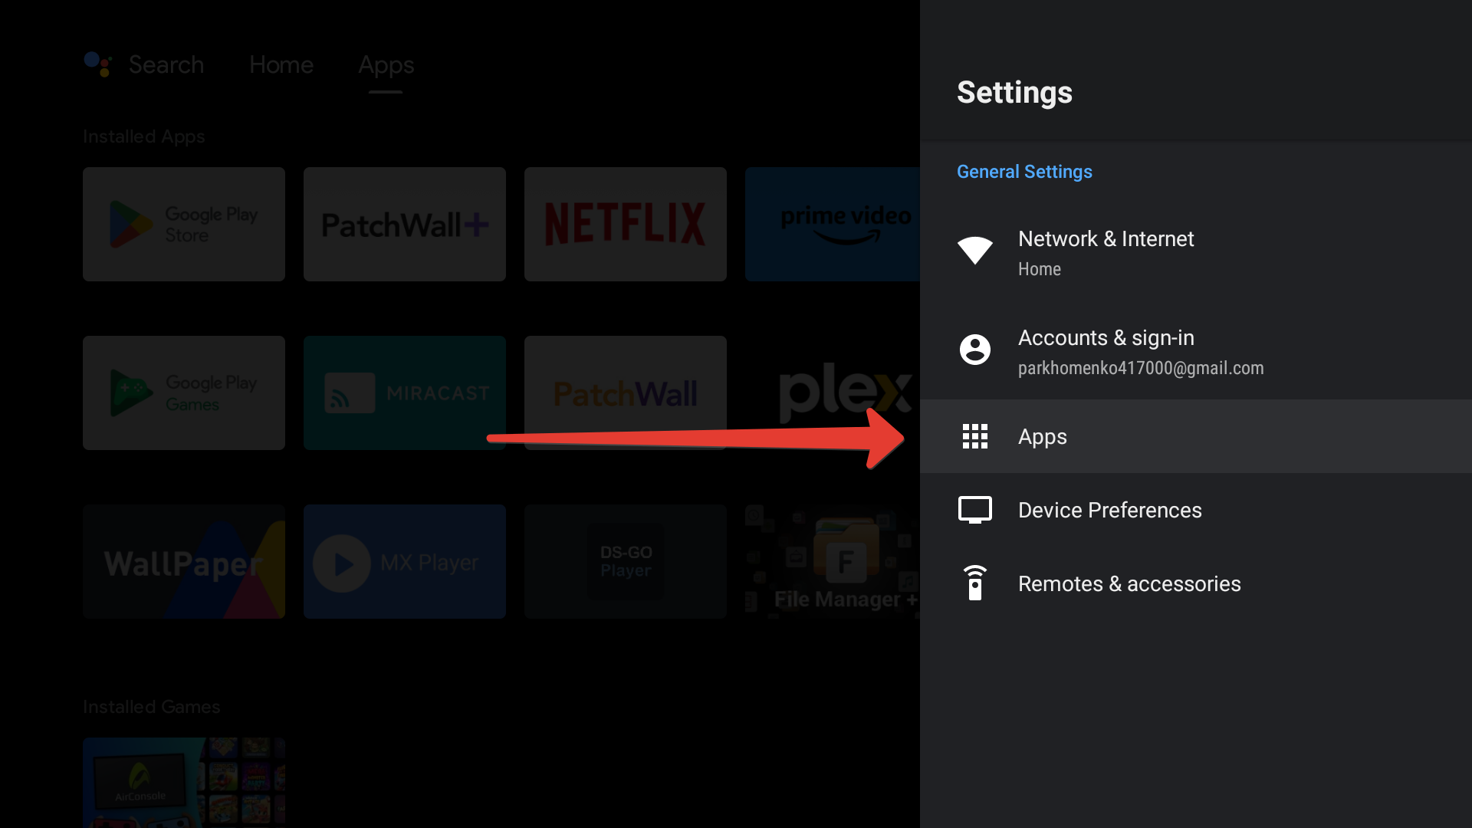Launch MX Player app

click(x=404, y=561)
